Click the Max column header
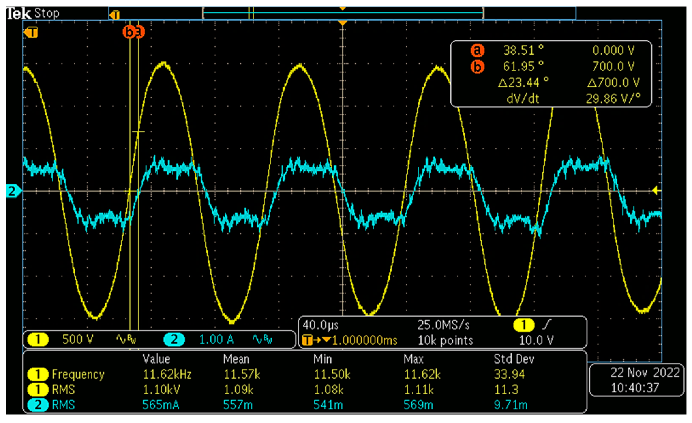The image size is (692, 423). (x=413, y=359)
